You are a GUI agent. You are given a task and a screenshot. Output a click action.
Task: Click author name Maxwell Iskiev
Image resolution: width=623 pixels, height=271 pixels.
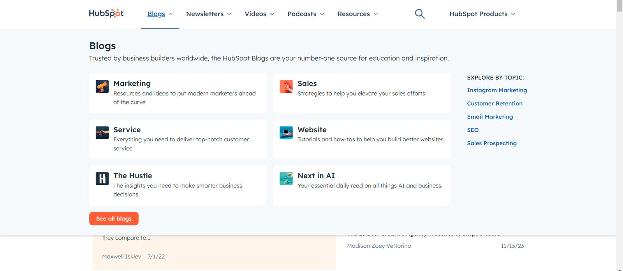(121, 256)
